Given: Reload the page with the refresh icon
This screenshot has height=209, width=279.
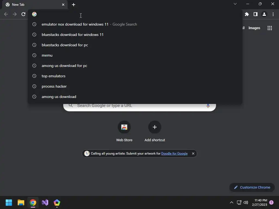Looking at the screenshot, I should point(23,14).
